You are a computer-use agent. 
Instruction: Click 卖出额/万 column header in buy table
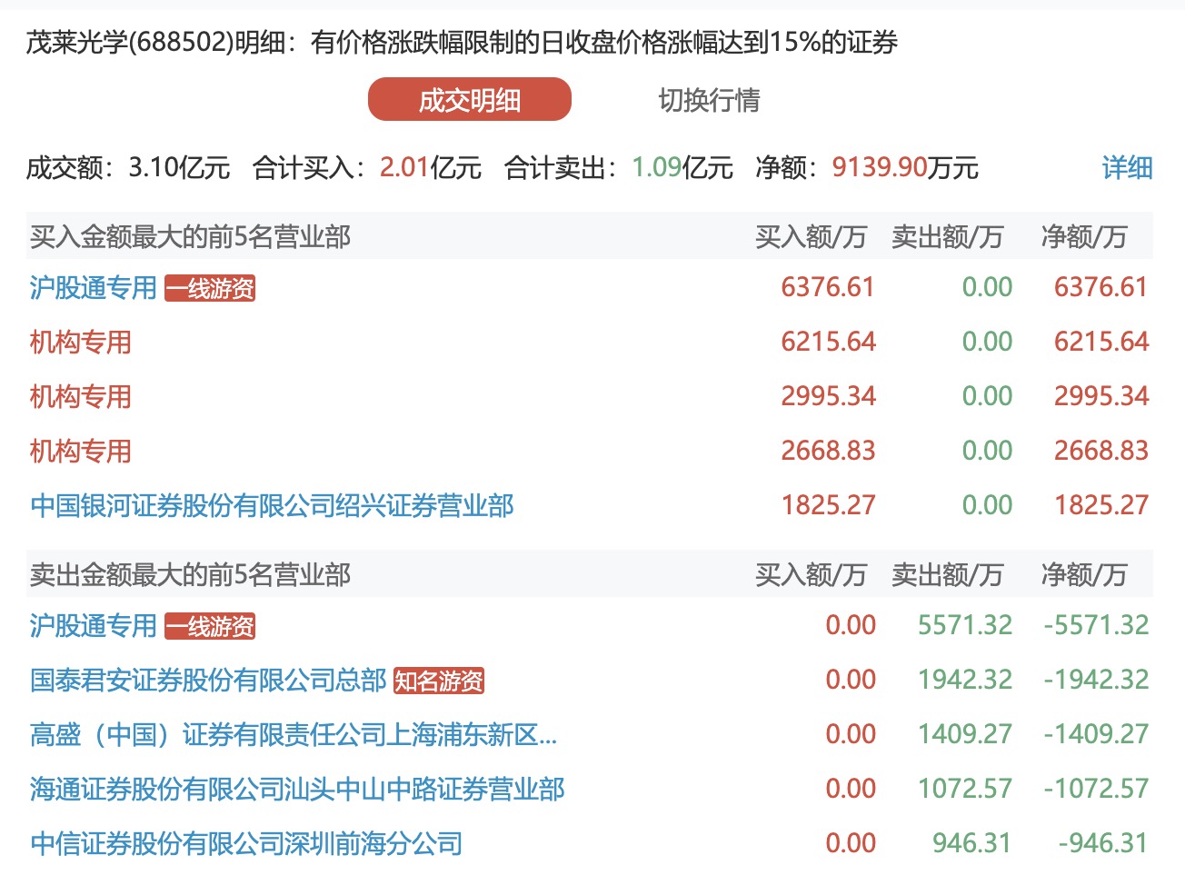pos(947,237)
